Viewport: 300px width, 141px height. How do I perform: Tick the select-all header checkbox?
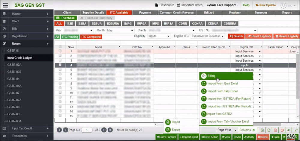[60, 47]
